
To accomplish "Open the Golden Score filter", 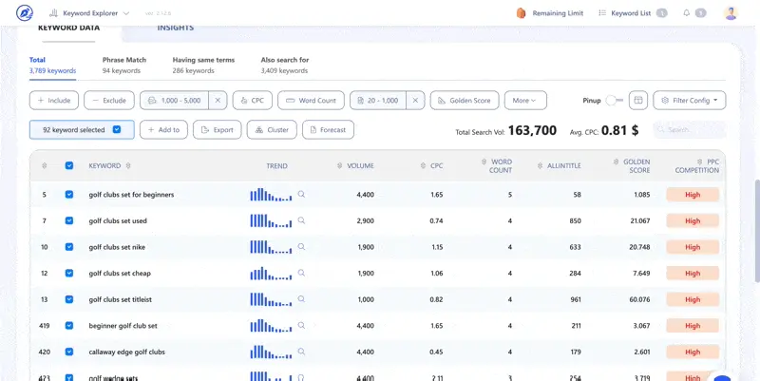I will [465, 101].
